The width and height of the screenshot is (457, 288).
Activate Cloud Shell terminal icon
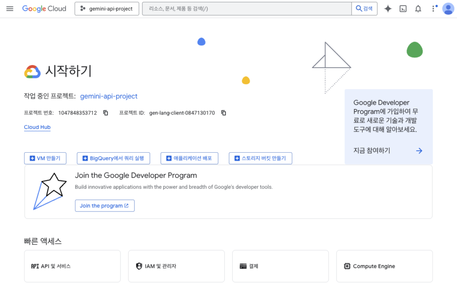(403, 9)
